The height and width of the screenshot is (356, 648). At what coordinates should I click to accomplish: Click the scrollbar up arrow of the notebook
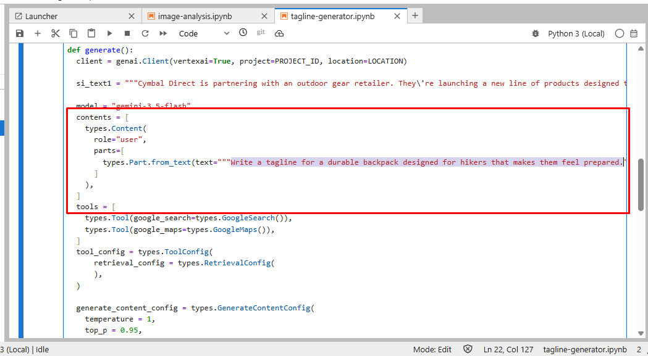click(641, 49)
